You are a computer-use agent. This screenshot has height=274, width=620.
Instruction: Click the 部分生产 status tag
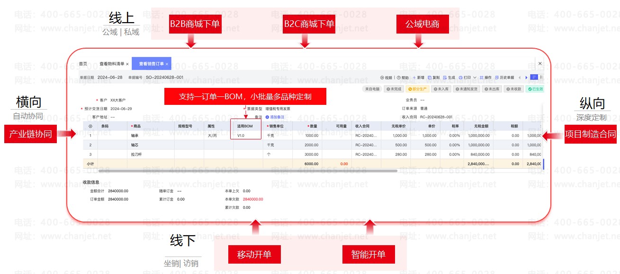pos(418,89)
